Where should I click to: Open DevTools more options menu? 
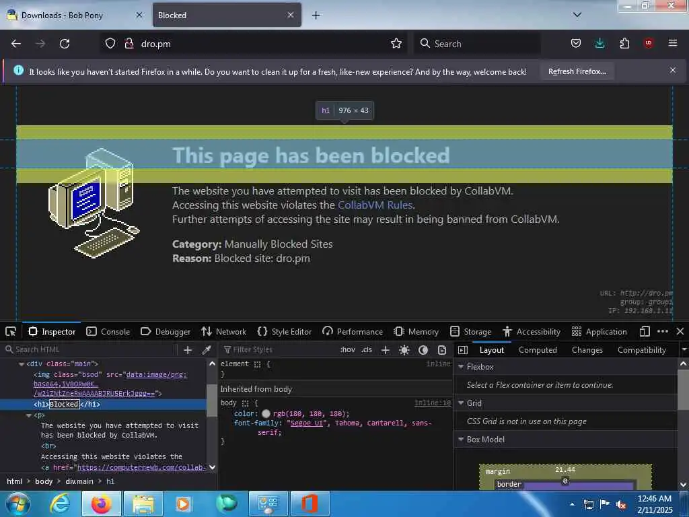[x=663, y=331]
